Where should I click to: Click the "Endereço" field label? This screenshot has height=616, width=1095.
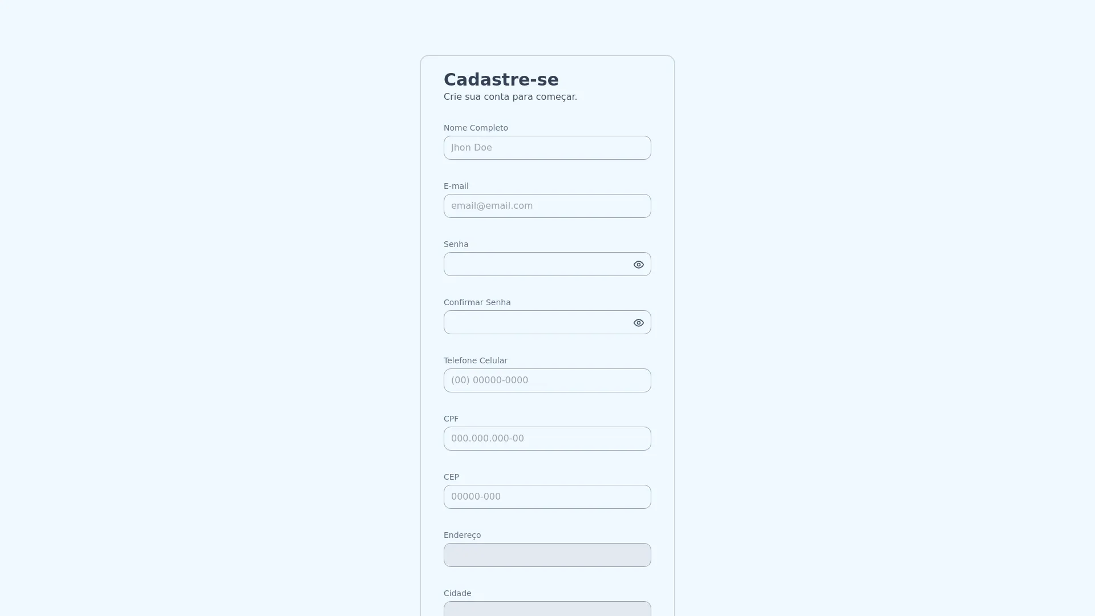(x=462, y=535)
